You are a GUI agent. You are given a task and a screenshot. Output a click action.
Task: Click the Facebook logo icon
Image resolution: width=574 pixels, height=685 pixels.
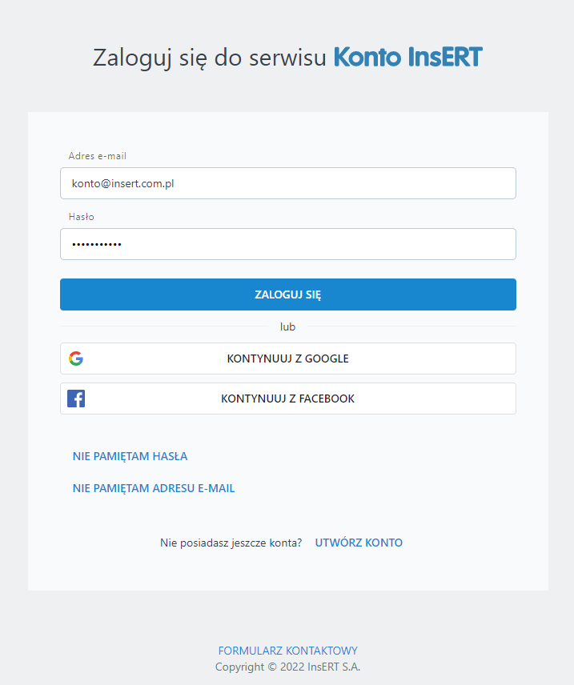click(76, 399)
